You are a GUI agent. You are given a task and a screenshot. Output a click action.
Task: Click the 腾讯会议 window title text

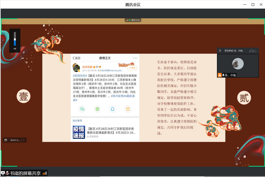tap(133, 4)
